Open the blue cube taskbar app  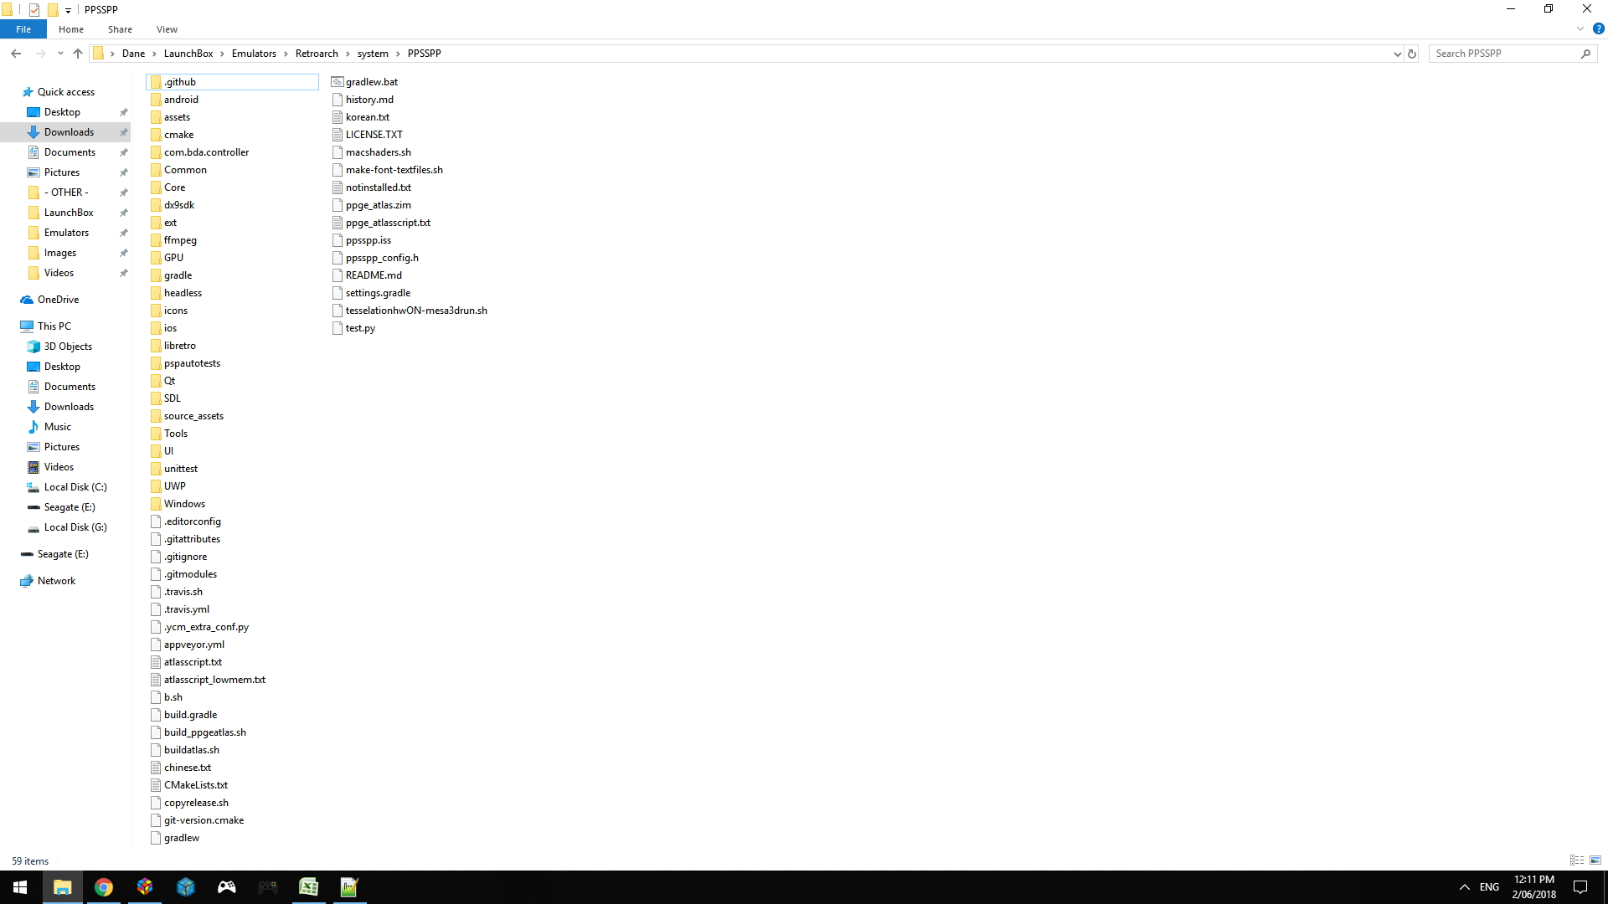[186, 887]
